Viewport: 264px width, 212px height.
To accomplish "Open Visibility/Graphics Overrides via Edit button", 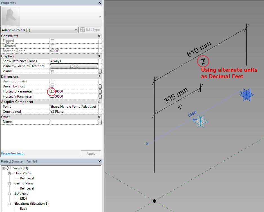I will click(x=74, y=66).
